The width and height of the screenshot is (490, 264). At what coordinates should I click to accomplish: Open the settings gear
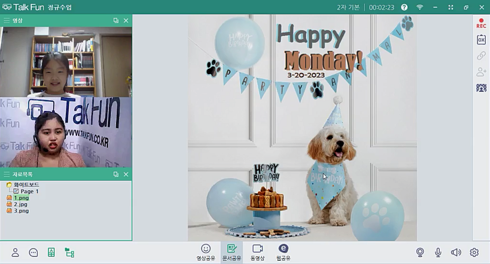click(x=474, y=252)
